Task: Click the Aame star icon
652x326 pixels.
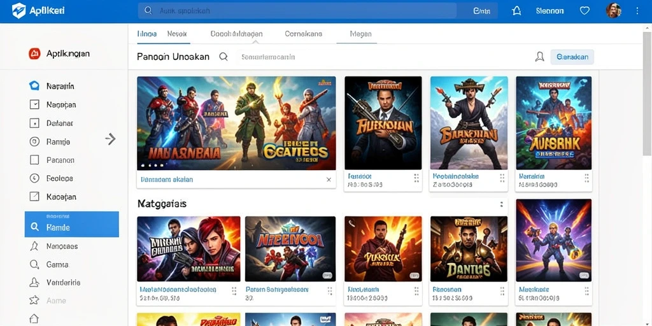Action: [x=34, y=301]
